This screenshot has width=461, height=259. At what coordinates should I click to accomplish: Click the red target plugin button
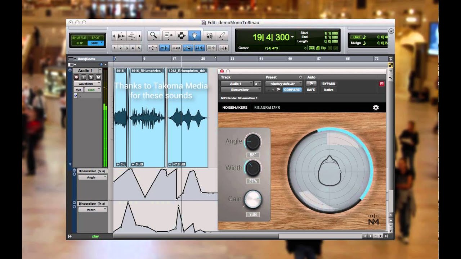(x=382, y=83)
